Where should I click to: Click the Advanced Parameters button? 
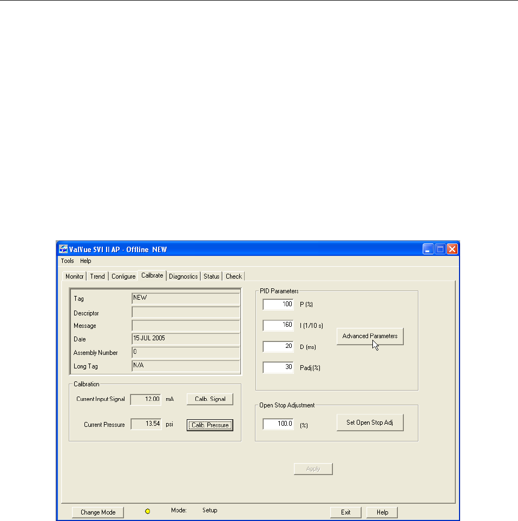coord(370,337)
